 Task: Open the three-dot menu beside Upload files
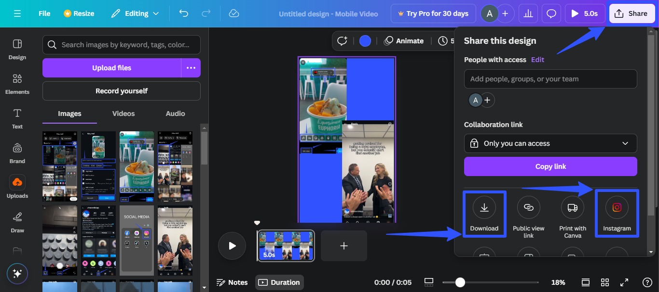click(x=191, y=67)
